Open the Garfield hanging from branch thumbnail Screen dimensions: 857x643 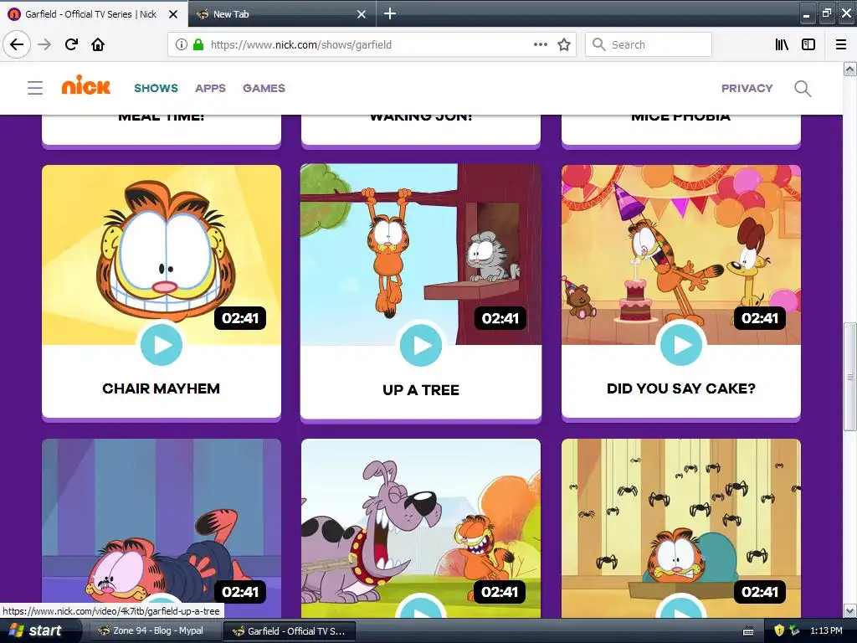tap(421, 255)
